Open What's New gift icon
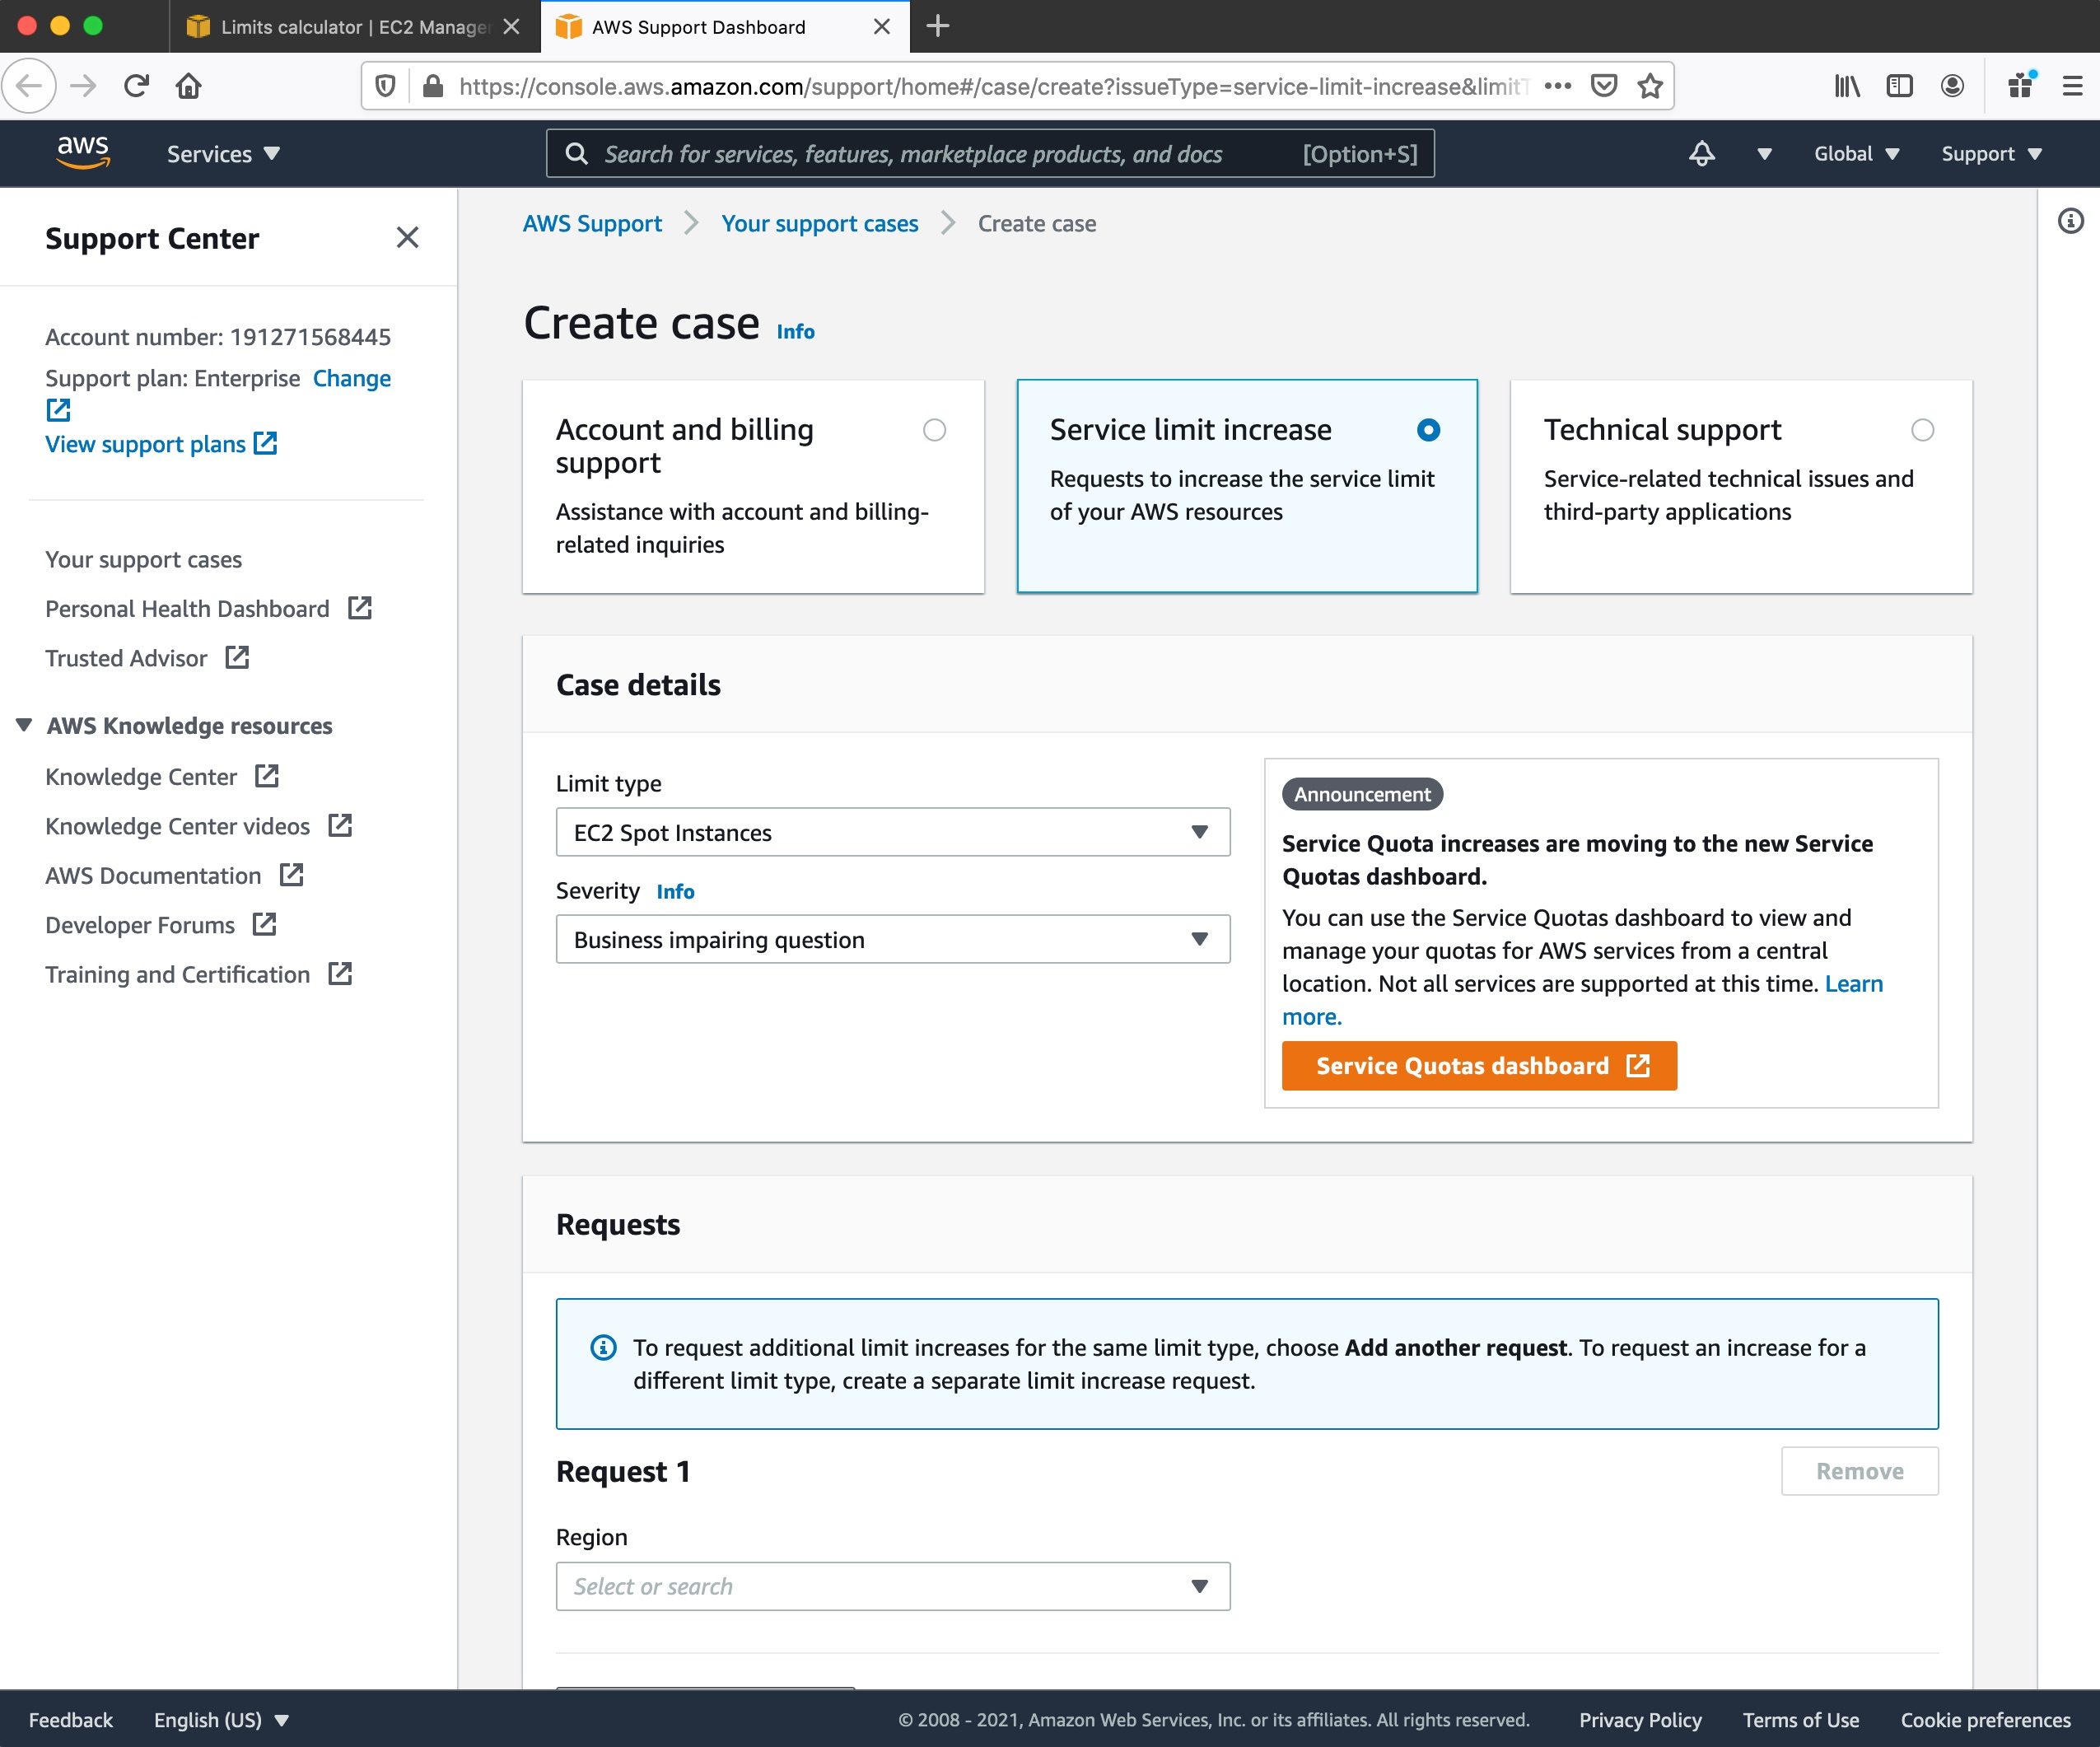 pos(2021,86)
